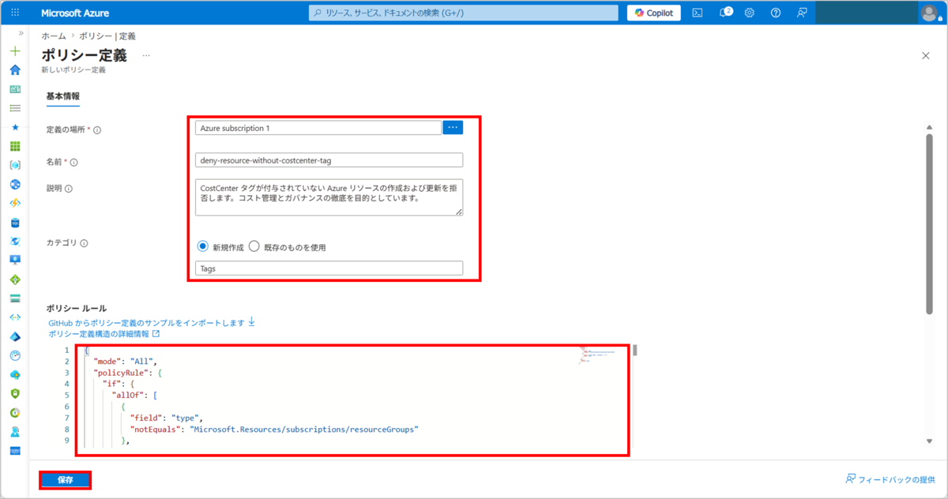Go to ポリシー | 定義 breadcrumb

pos(107,36)
